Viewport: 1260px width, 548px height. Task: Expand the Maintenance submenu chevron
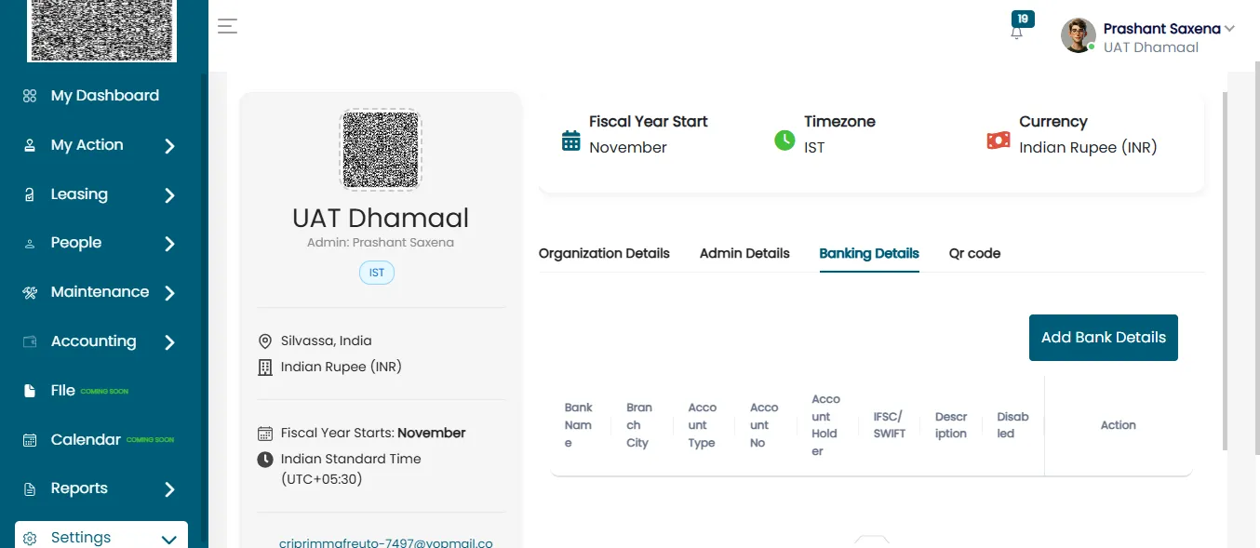click(x=169, y=293)
